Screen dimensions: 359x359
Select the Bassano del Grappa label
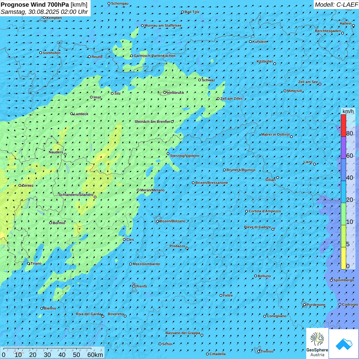coord(183,333)
